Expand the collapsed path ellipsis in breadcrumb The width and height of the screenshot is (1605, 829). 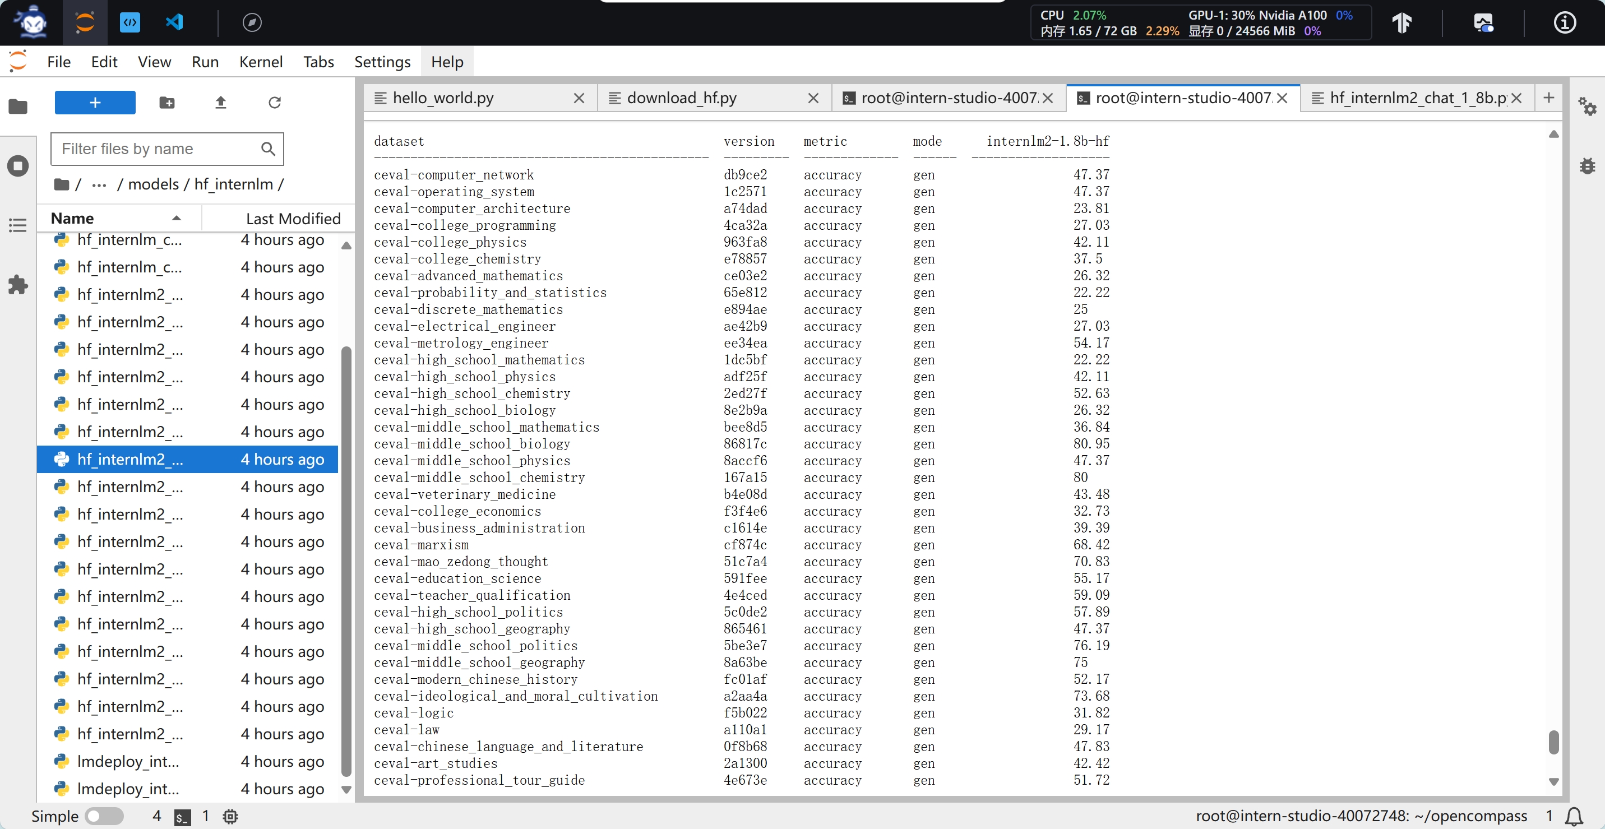click(99, 185)
